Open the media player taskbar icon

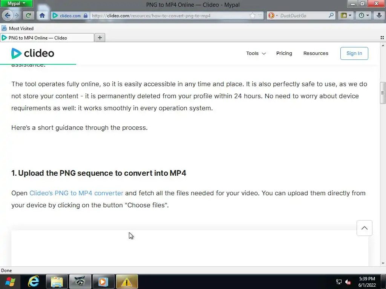(x=103, y=281)
